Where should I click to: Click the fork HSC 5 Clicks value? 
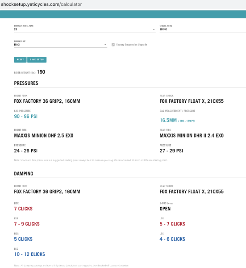coord(23,239)
